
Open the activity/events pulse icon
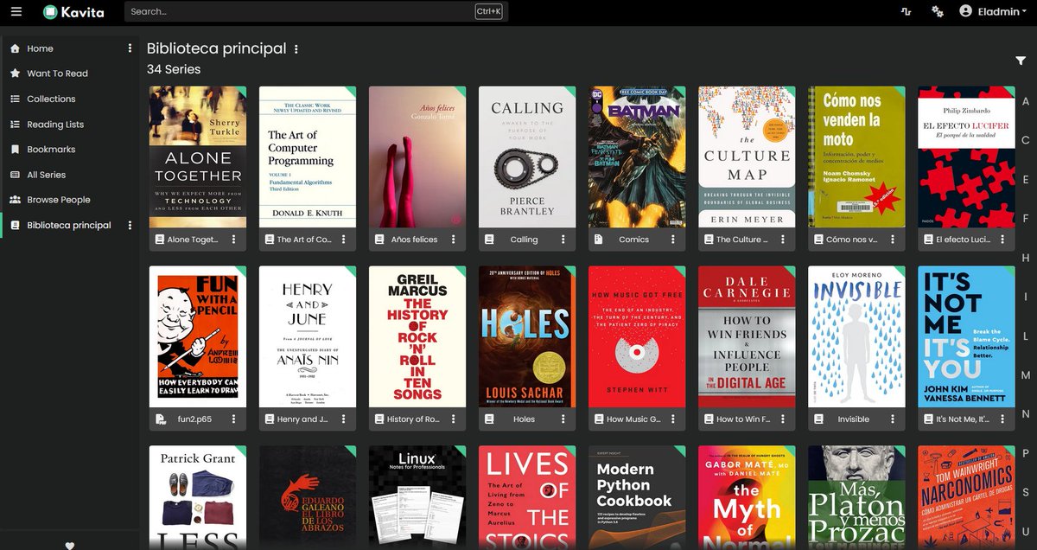906,11
